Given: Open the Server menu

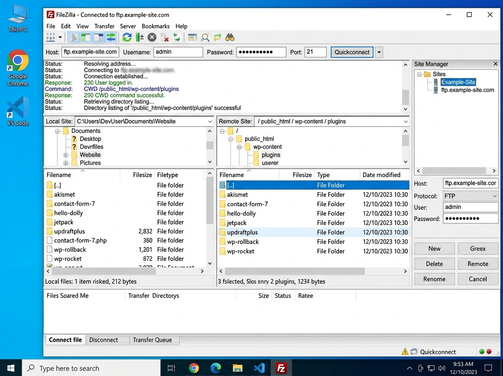Looking at the screenshot, I should 128,26.
